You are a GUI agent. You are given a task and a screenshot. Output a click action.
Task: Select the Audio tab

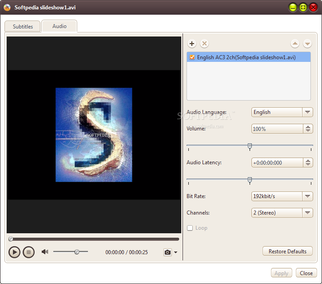coord(60,26)
